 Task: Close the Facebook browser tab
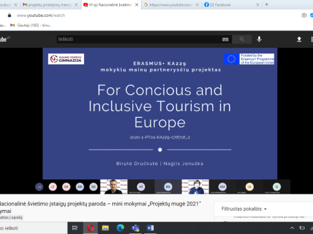[258, 5]
